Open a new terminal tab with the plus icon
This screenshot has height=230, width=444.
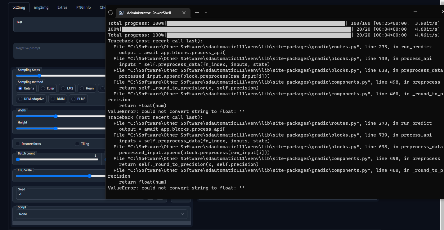[197, 13]
